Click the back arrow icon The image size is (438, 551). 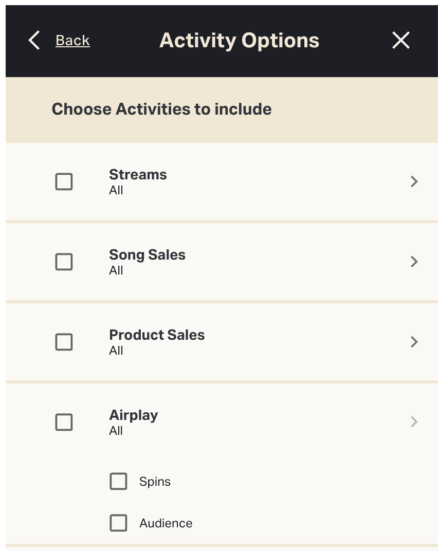coord(34,40)
